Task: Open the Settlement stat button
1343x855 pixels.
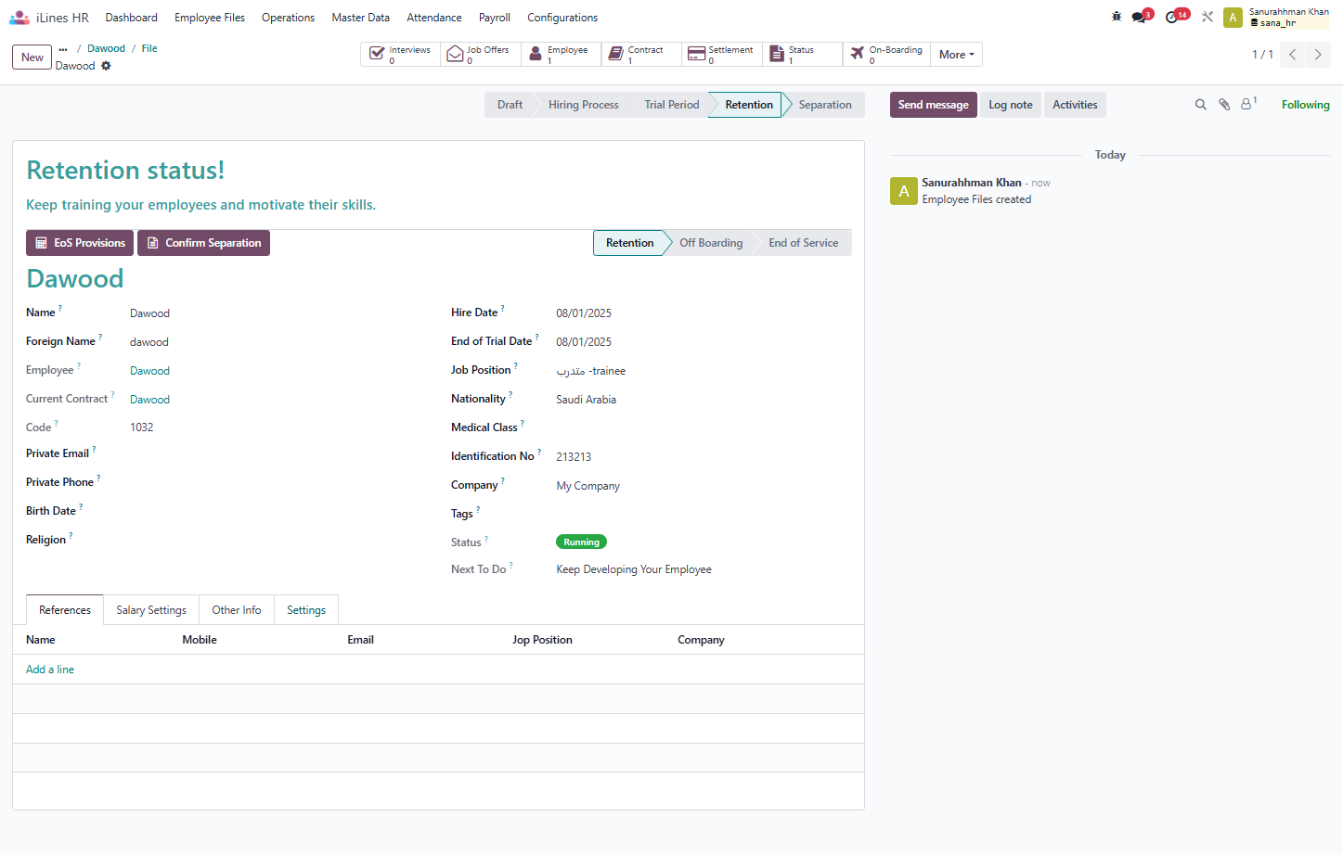Action: [722, 55]
